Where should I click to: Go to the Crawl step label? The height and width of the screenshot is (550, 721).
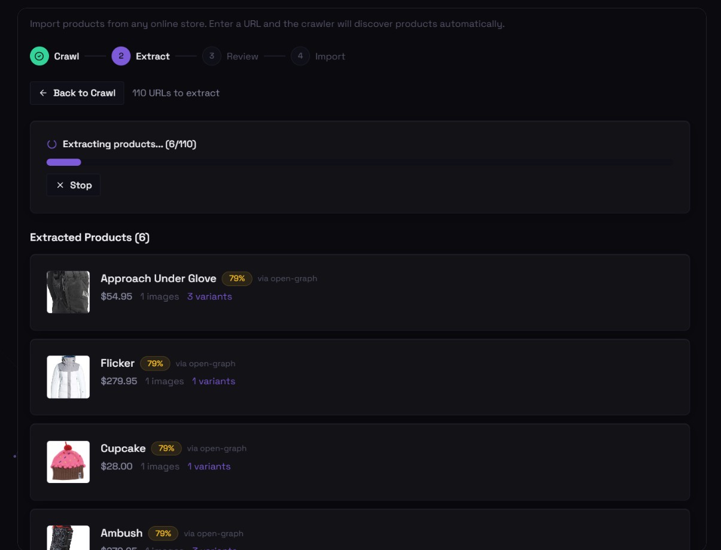point(66,56)
